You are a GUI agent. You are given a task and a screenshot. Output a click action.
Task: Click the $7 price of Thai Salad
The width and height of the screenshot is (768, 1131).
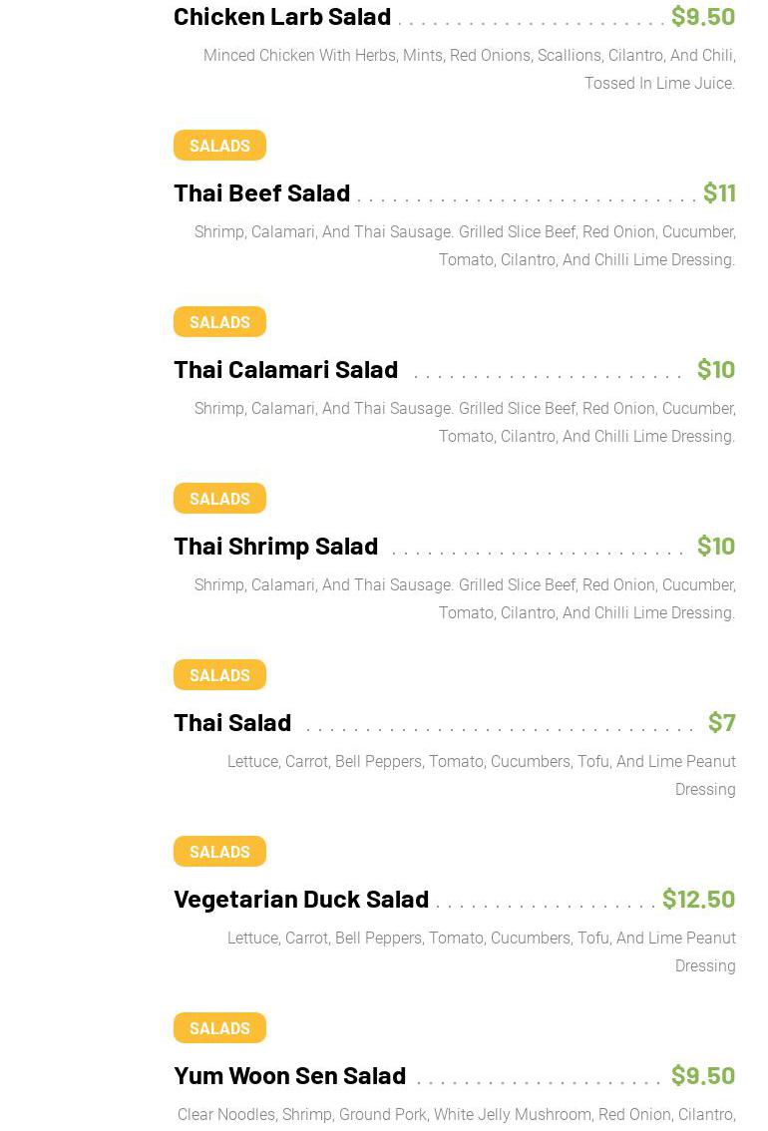click(x=721, y=722)
